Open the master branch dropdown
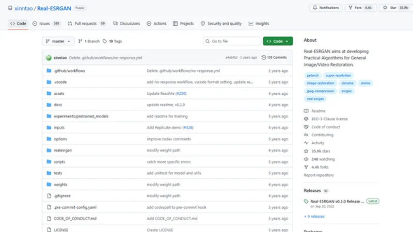The width and height of the screenshot is (413, 232). click(x=58, y=41)
